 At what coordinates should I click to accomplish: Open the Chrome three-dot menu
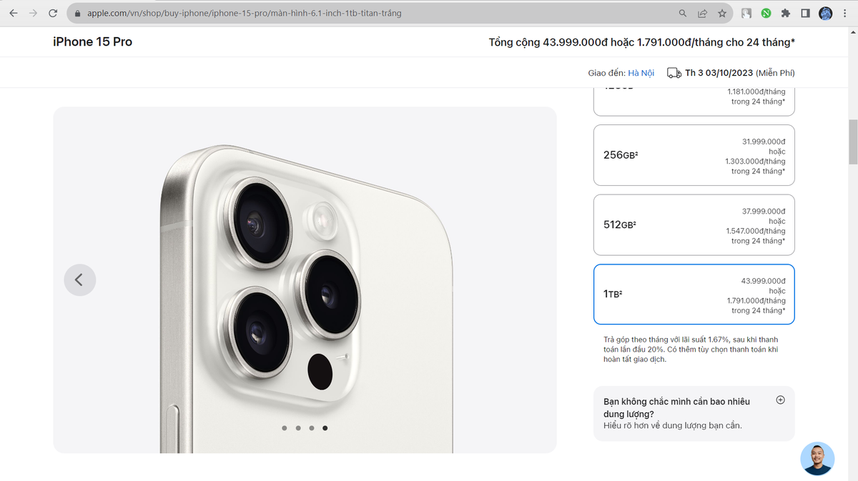click(x=844, y=13)
